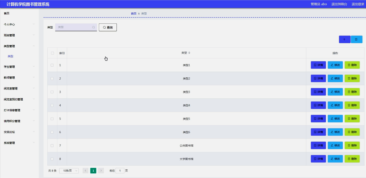Open details with the 详情 icon on 类型1
Image resolution: width=366 pixels, height=178 pixels.
click(315, 65)
